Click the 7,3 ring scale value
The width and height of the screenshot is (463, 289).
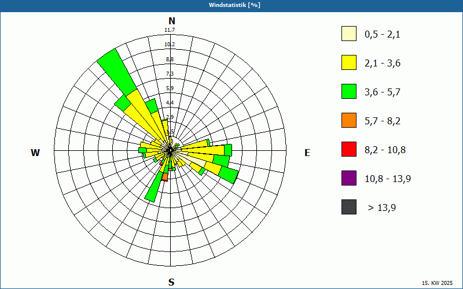click(170, 74)
